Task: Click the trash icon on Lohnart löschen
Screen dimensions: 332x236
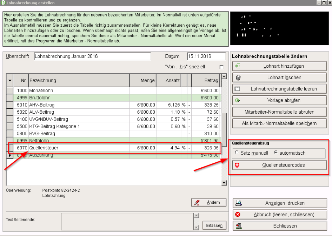Action: 238,77
